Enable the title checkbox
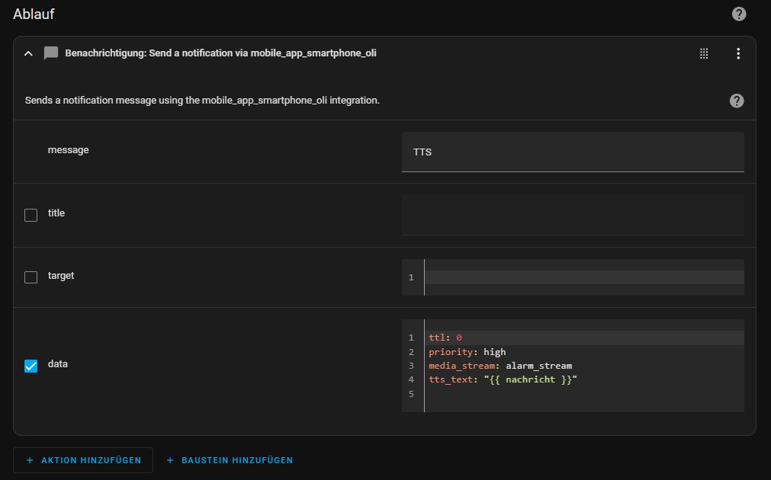This screenshot has width=771, height=480. pos(31,215)
